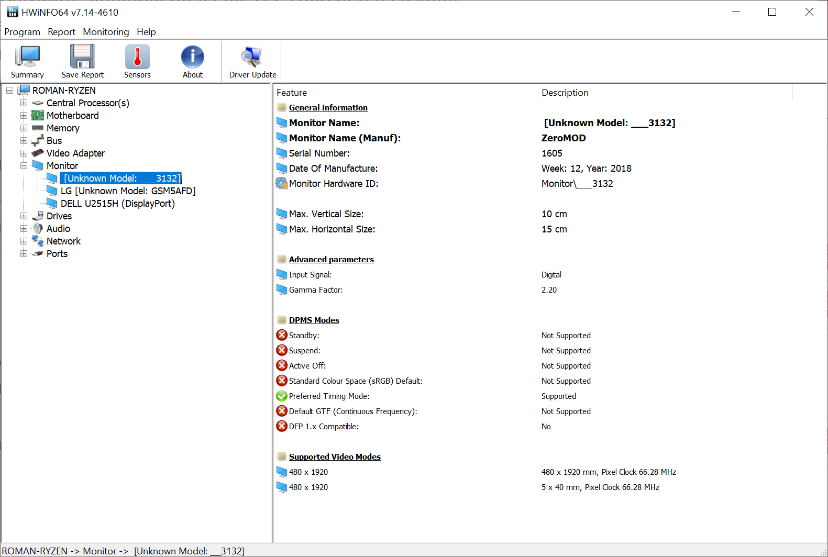Click the Advanced parameters heading
828x557 pixels.
(331, 259)
